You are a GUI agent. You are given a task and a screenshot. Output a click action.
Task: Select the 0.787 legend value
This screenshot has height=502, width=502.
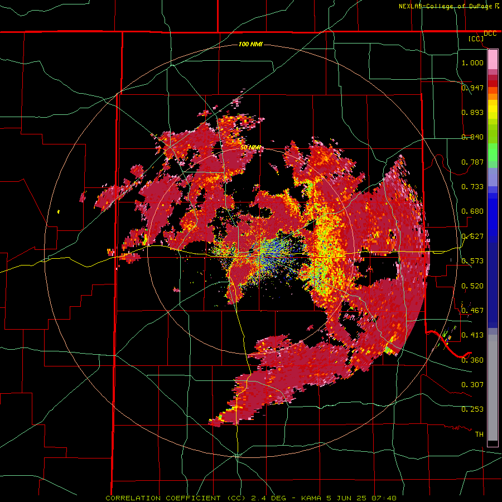click(472, 162)
